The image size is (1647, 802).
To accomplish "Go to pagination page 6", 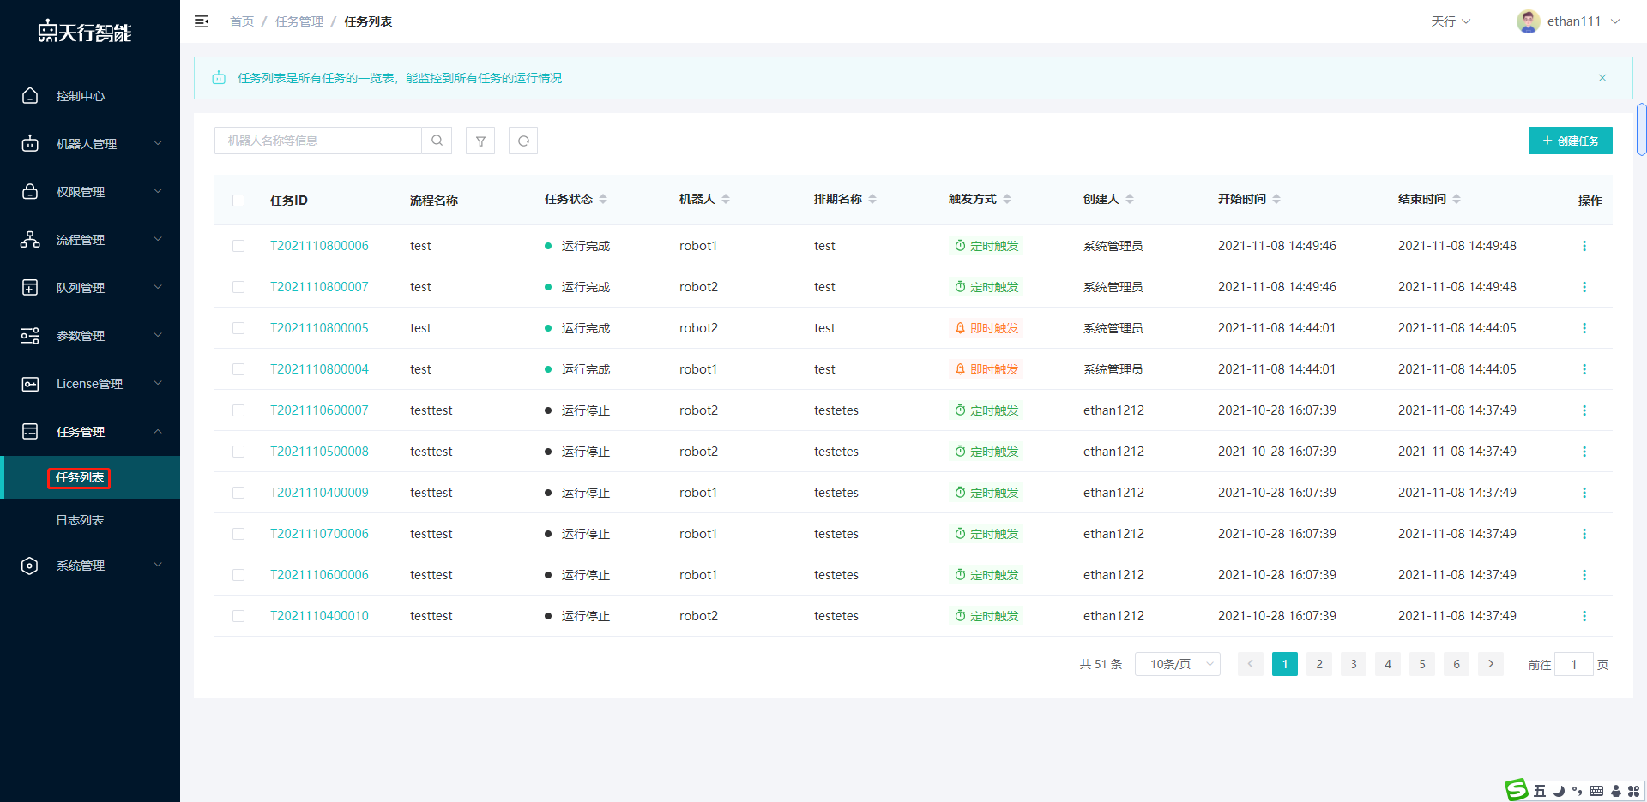I will coord(1457,664).
